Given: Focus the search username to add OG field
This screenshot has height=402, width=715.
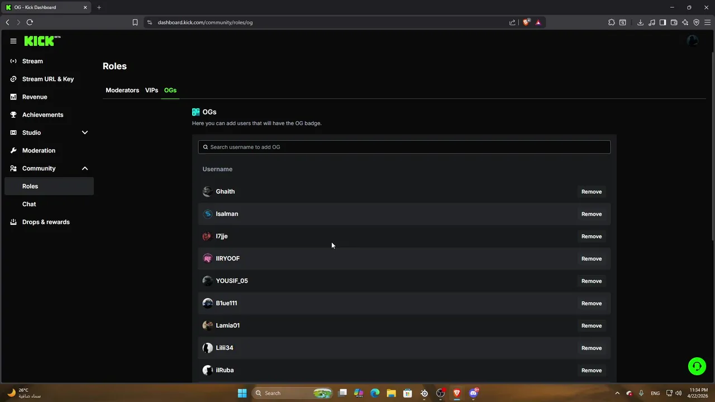Looking at the screenshot, I should coord(404,147).
